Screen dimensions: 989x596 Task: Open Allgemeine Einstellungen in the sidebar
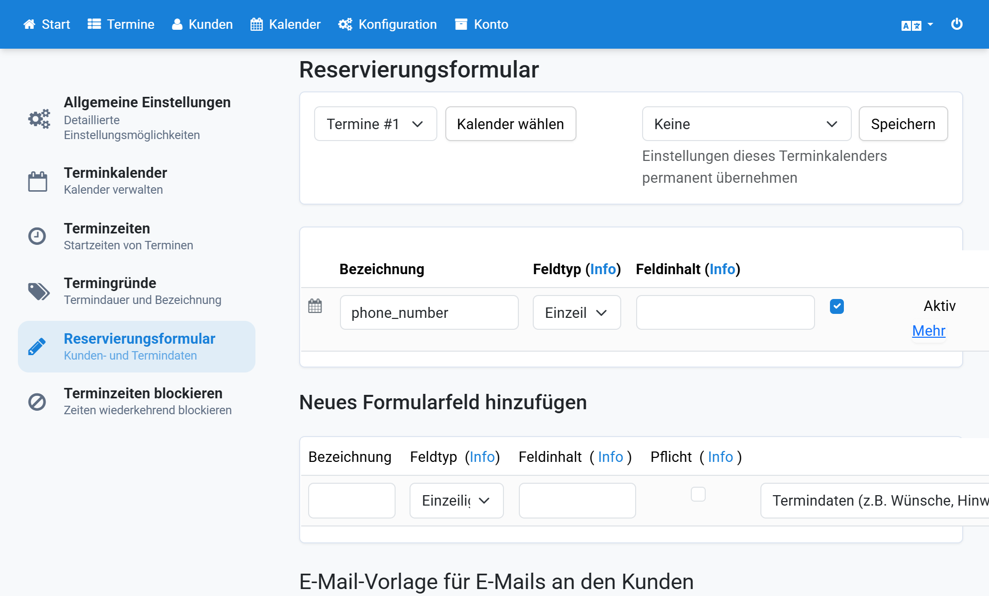(137, 118)
